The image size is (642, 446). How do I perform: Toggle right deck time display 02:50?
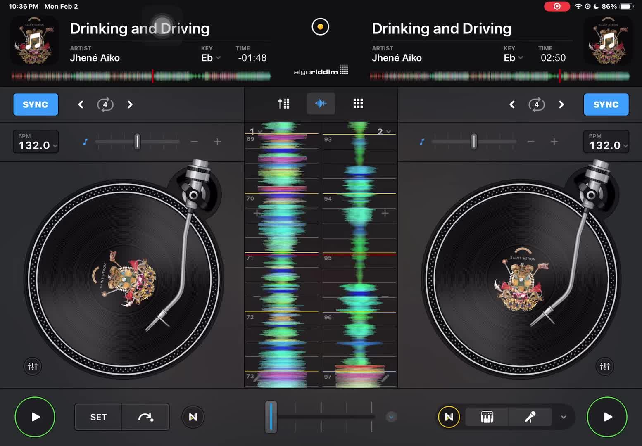coord(553,58)
